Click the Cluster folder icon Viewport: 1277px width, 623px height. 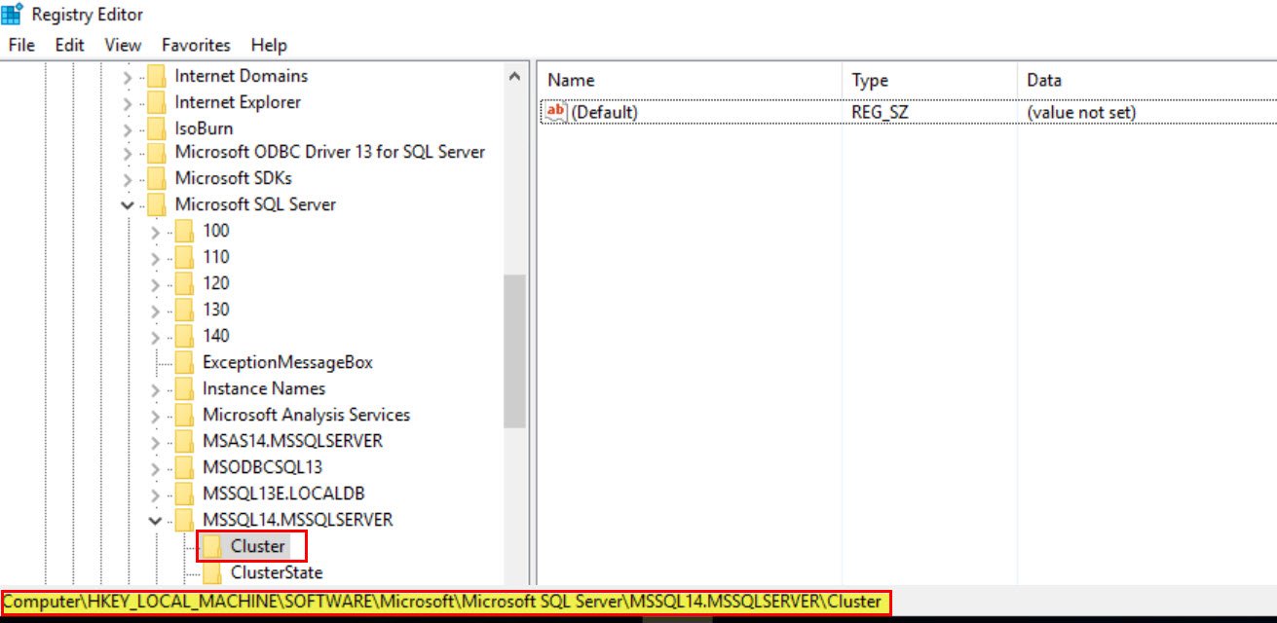[211, 546]
